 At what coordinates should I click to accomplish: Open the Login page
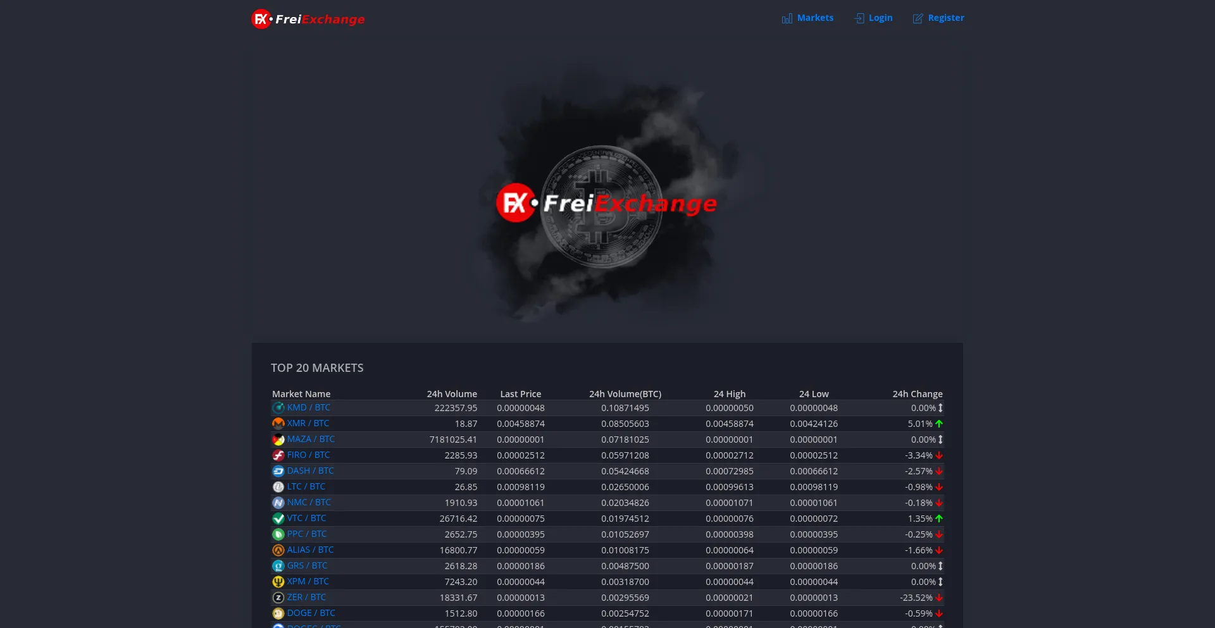pyautogui.click(x=880, y=18)
